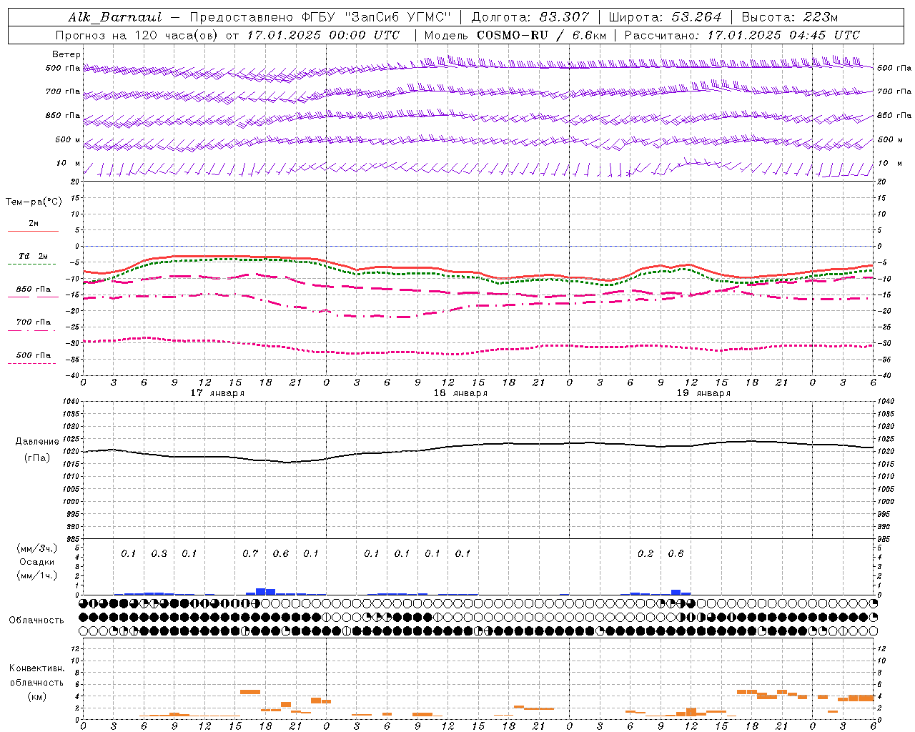Select the 18 января date label
915x732 pixels.
tap(460, 393)
